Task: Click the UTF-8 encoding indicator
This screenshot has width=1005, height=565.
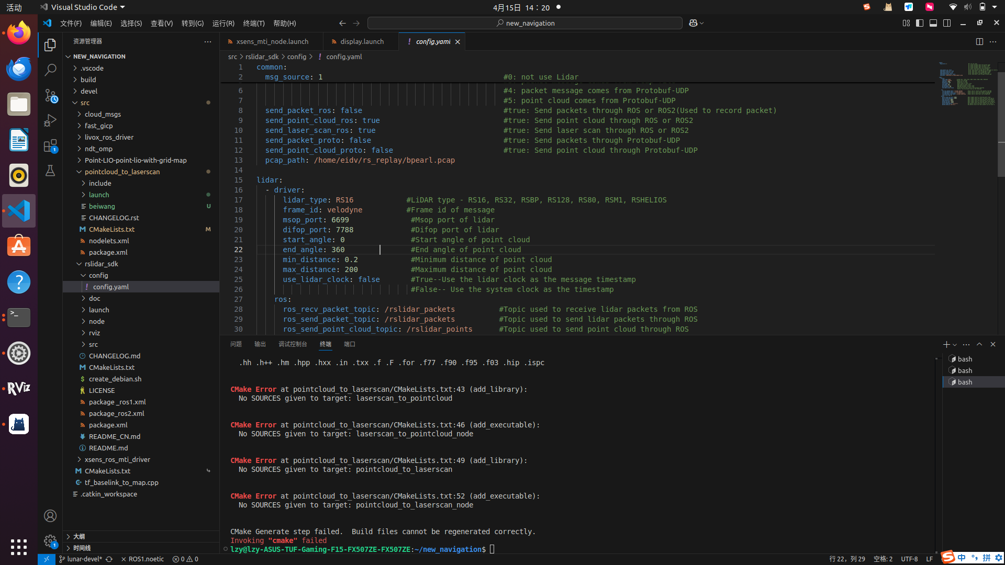Action: [909, 559]
